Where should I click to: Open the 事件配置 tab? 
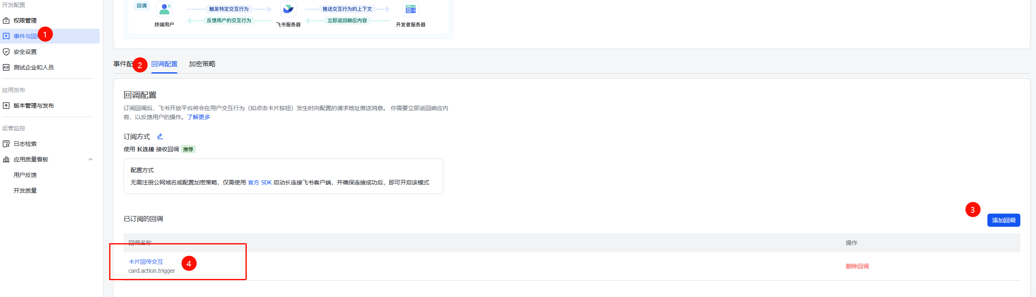(x=123, y=64)
